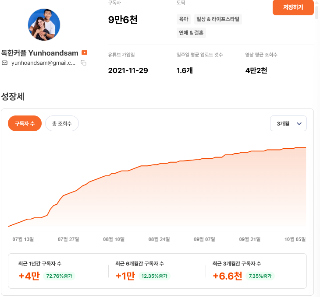Click the 9만6천 subscriber count
This screenshot has height=297, width=320.
(123, 20)
